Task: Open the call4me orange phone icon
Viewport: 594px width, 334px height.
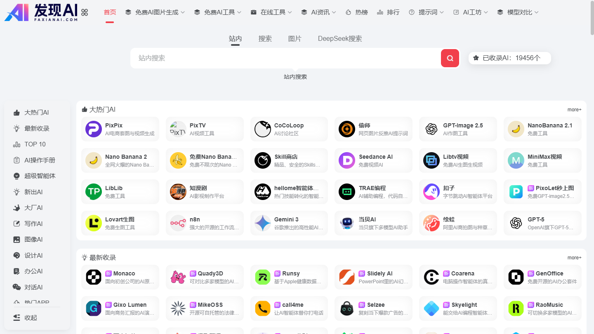Action: click(262, 308)
